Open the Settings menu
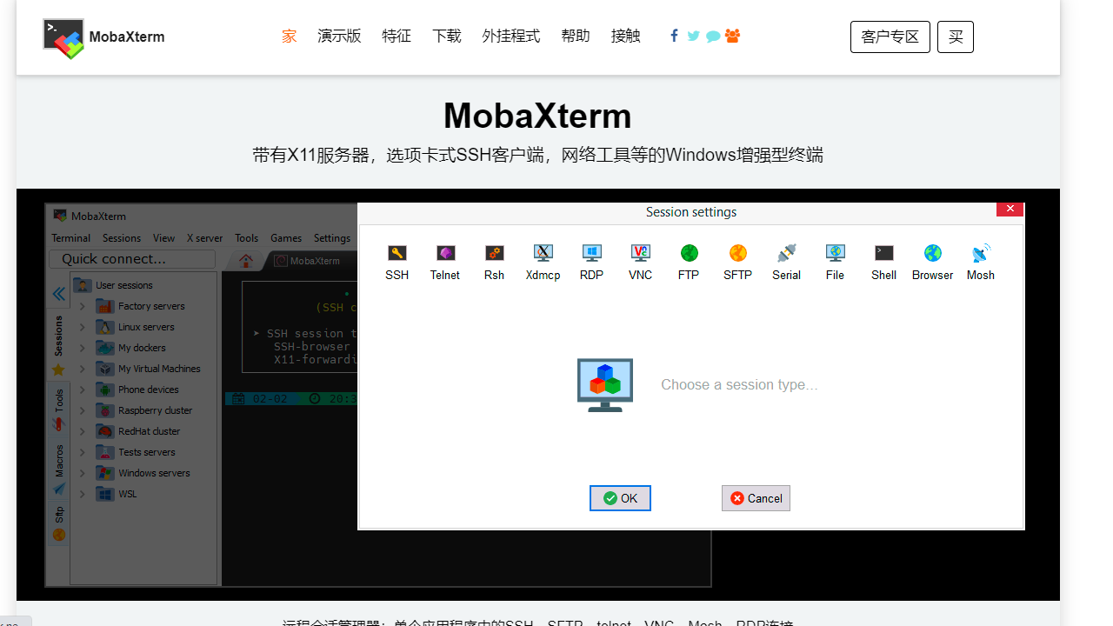Image resolution: width=1113 pixels, height=626 pixels. [x=331, y=237]
